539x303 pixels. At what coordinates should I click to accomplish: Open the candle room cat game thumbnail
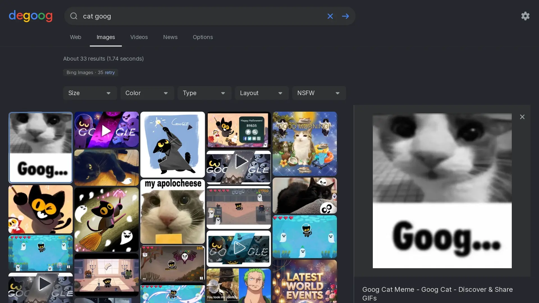(x=106, y=275)
